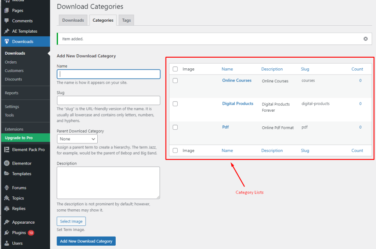Screen dimensions: 376x249
Task: Click the Element Pack Pro icon
Action: point(7,149)
